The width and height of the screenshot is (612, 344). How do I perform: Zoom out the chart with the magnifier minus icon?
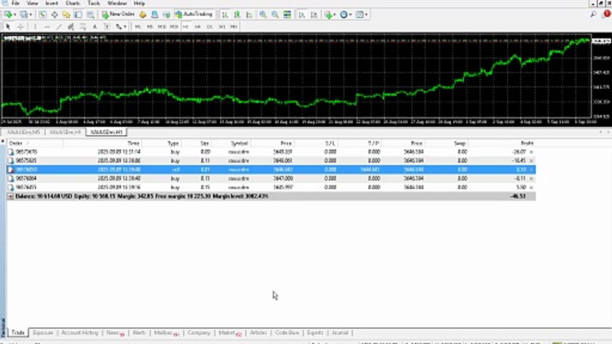pos(275,15)
